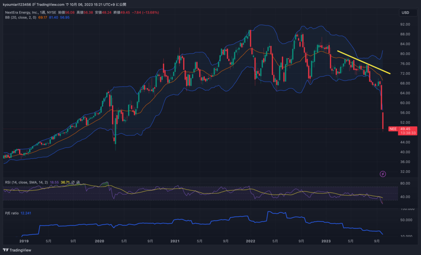Screen dimensions: 421x255
Task: Click the 52.00 price axis label
Action: click(405, 123)
